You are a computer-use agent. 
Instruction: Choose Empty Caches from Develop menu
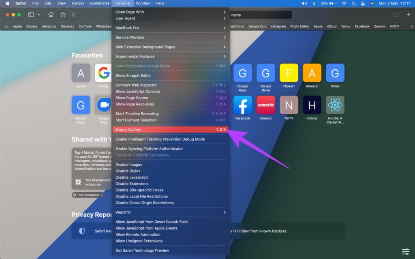171,130
